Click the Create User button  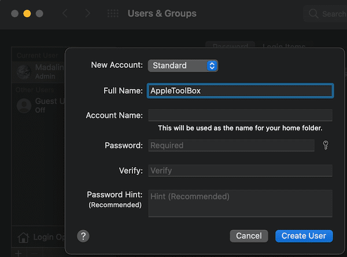pyautogui.click(x=304, y=236)
